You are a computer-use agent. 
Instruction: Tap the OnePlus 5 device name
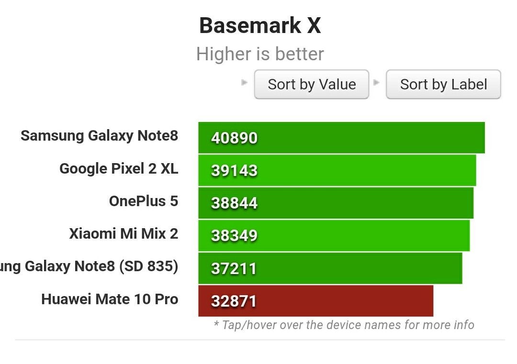[x=144, y=201]
